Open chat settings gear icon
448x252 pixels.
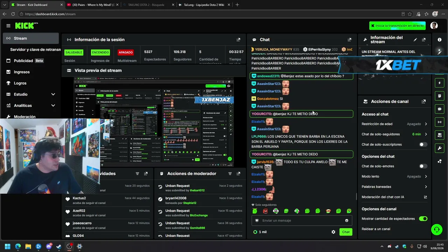[x=333, y=232]
